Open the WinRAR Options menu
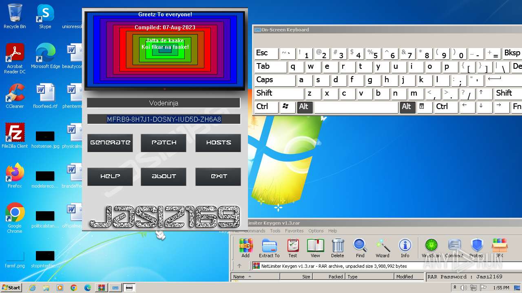 click(316, 231)
